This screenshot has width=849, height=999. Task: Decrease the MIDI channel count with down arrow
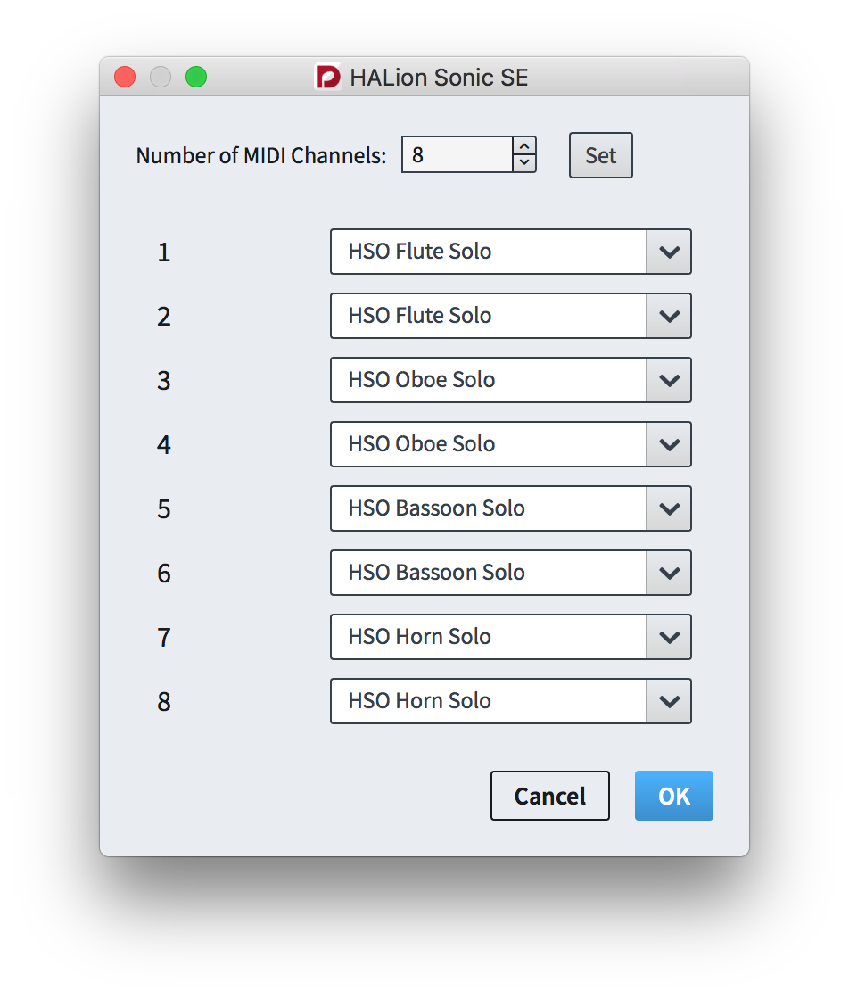(524, 162)
